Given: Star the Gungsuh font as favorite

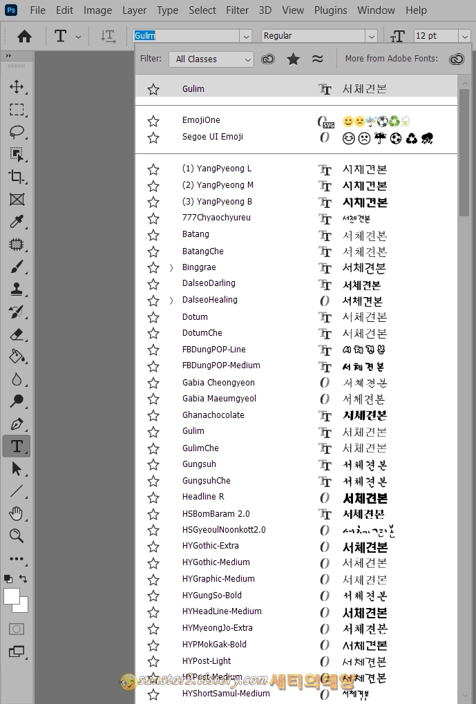Looking at the screenshot, I should click(x=153, y=465).
